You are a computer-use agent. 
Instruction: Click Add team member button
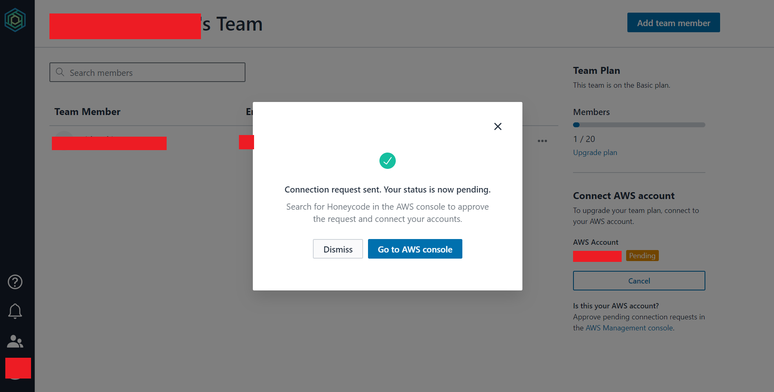(674, 22)
